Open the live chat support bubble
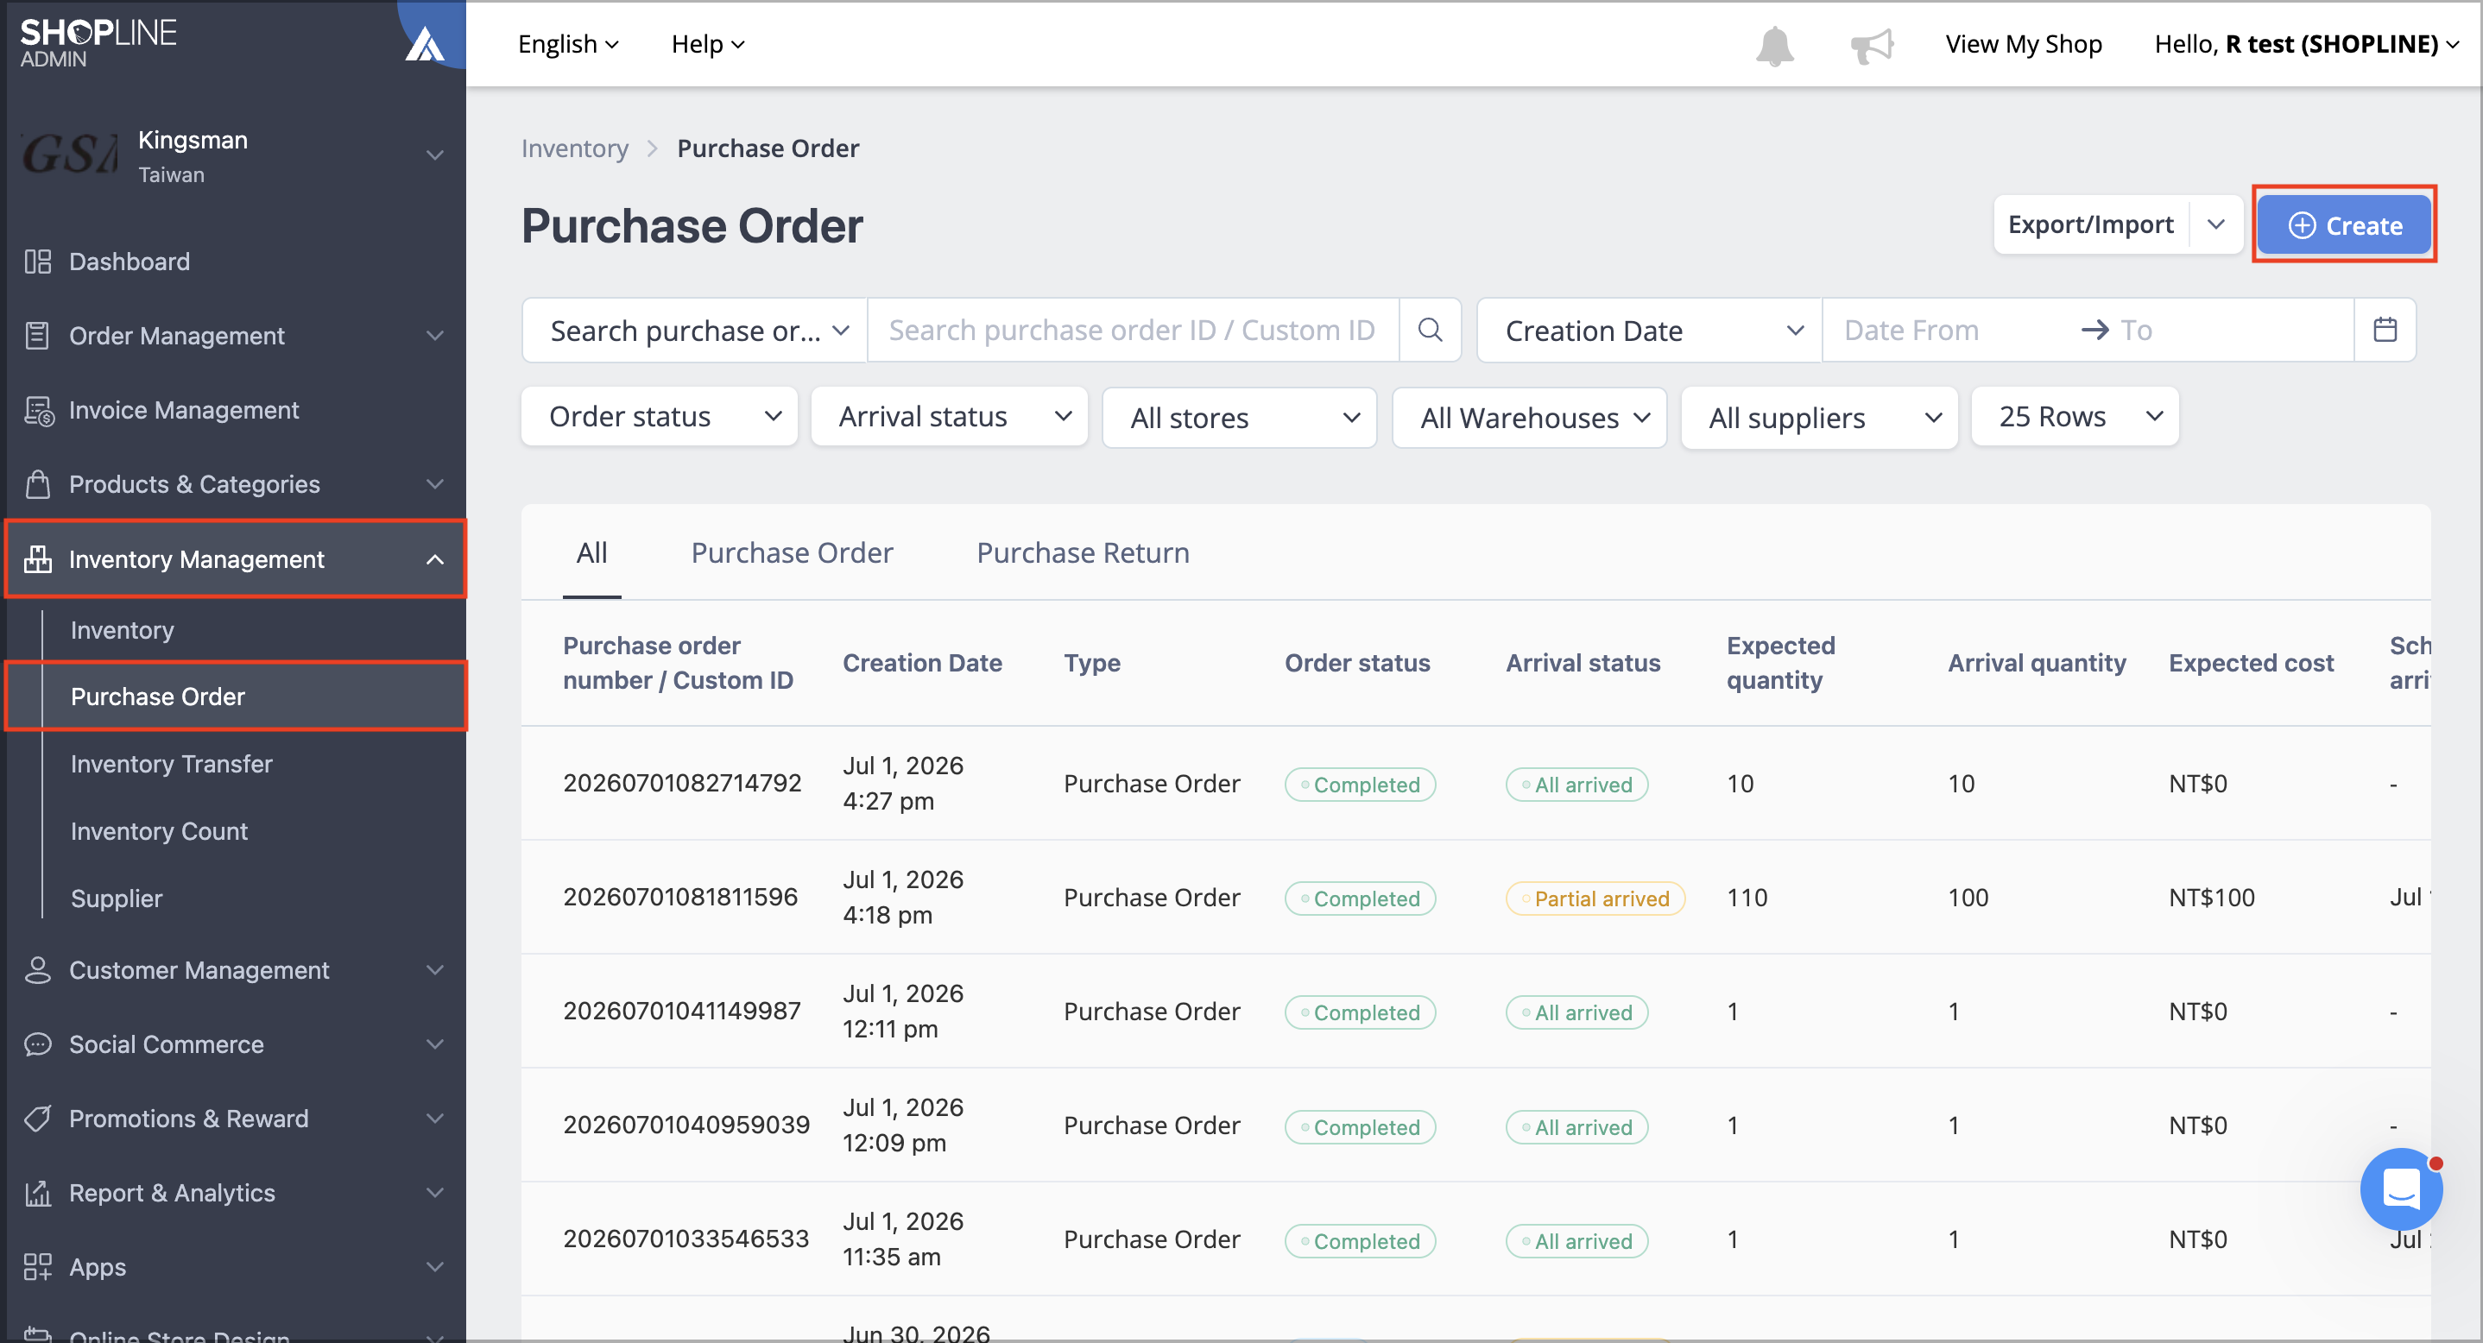Image resolution: width=2483 pixels, height=1343 pixels. [x=2401, y=1188]
